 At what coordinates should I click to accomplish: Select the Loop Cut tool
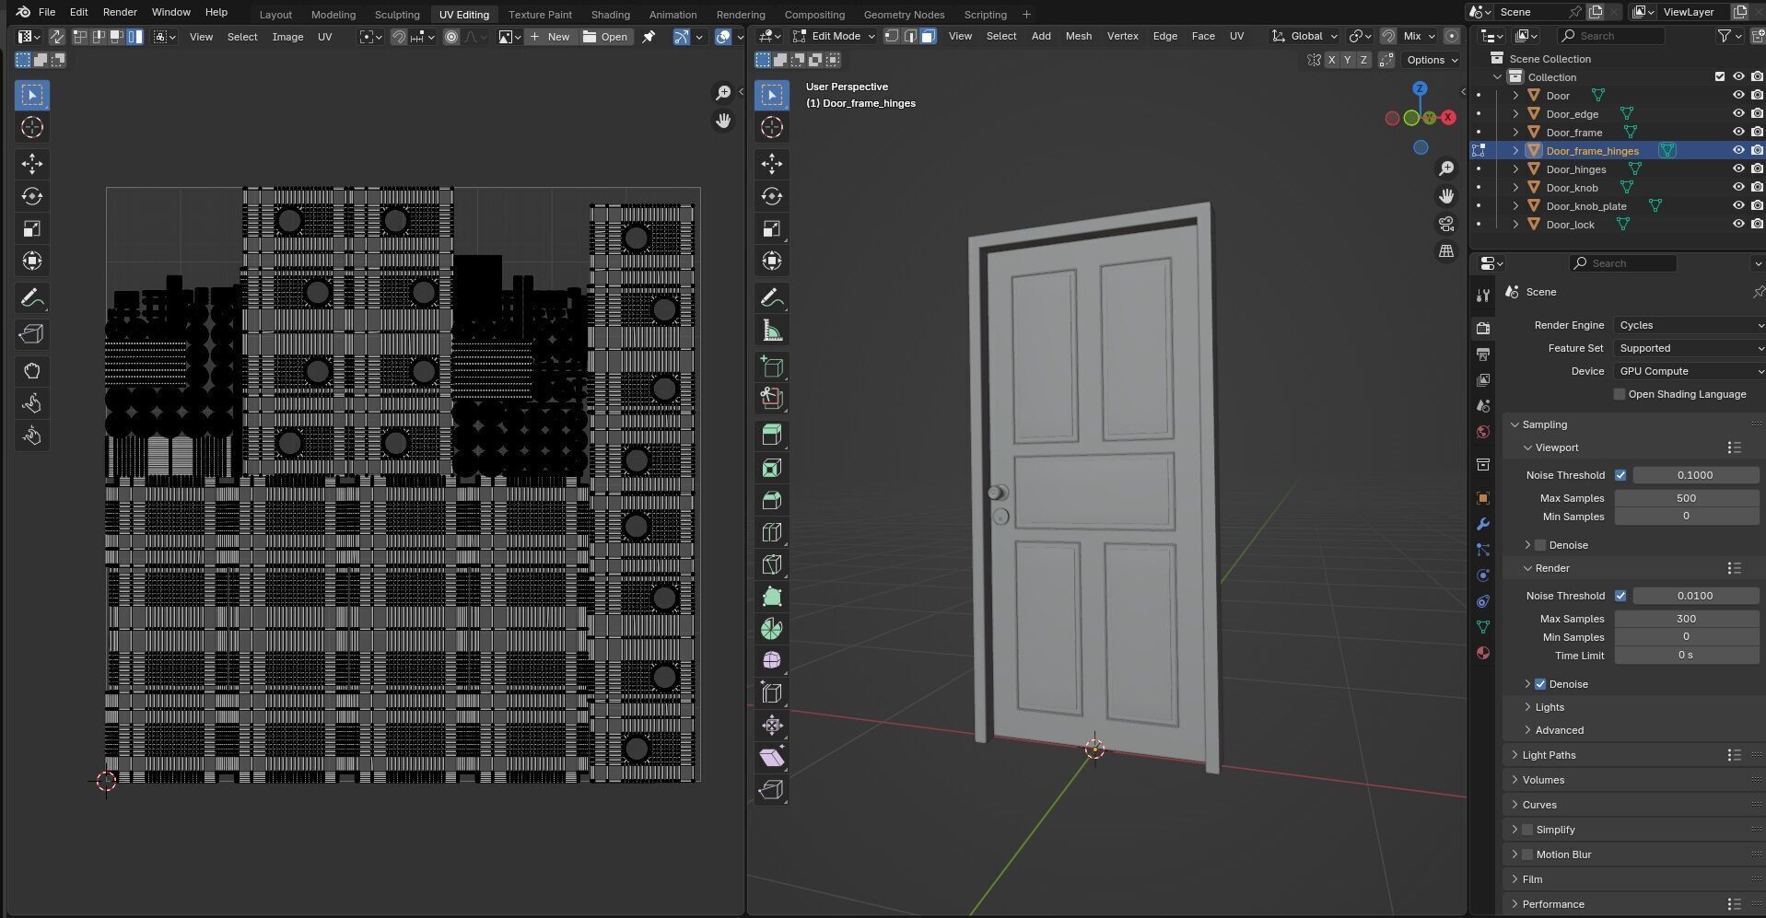(x=772, y=532)
